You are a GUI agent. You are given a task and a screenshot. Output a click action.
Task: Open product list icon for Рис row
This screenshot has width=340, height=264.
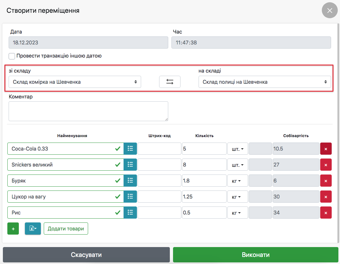pos(130,213)
